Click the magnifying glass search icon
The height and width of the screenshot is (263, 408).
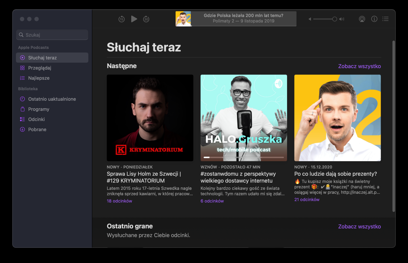point(21,35)
